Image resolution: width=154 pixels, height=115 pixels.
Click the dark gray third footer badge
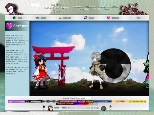pos(51,101)
